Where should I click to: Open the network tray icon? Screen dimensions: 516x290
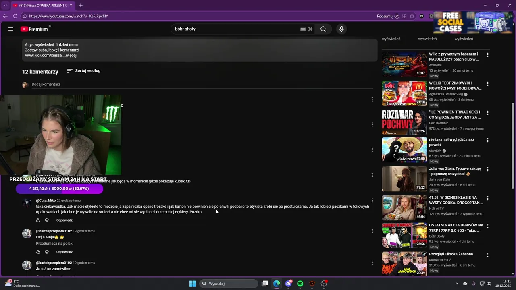click(x=482, y=284)
